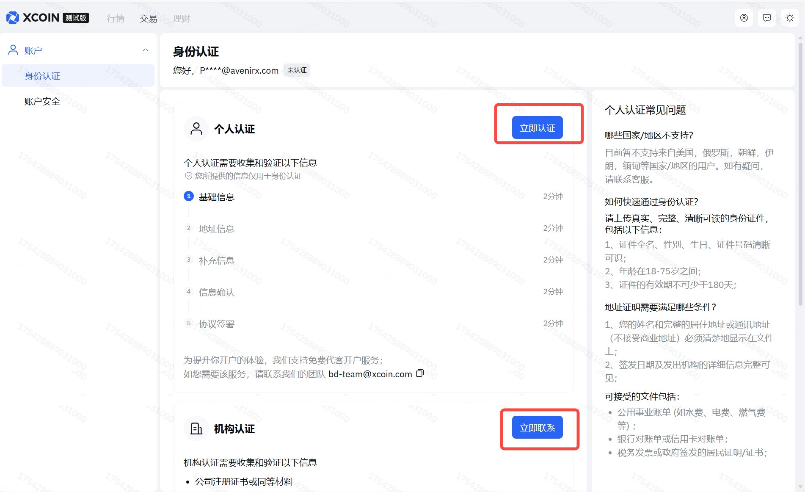Go to the 理财 menu
The height and width of the screenshot is (492, 805).
tap(181, 19)
